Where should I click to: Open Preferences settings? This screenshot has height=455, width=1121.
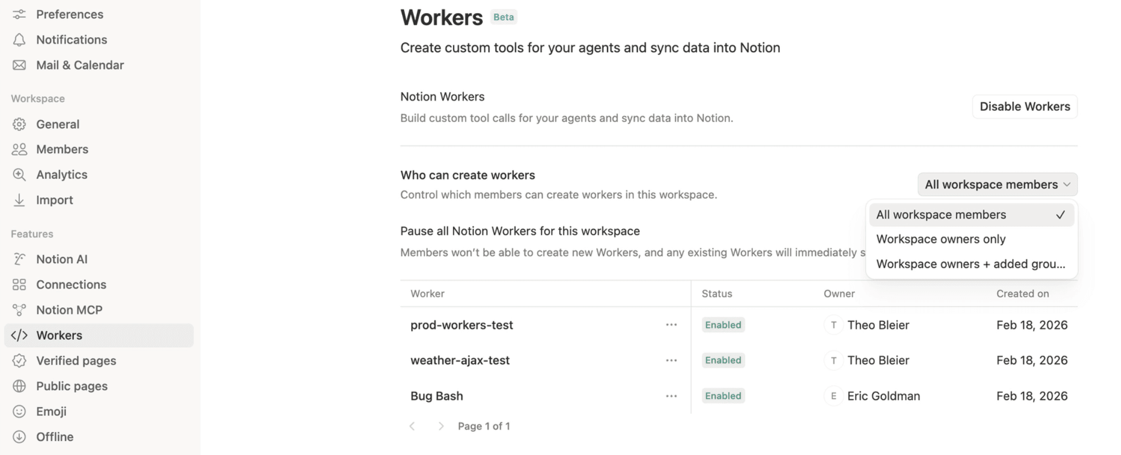pos(99,15)
